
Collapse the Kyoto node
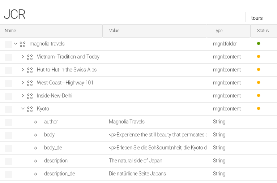[23, 109]
